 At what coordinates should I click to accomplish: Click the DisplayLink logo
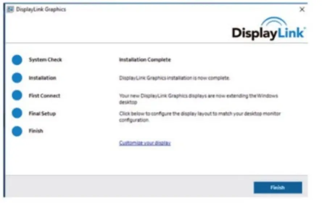tap(269, 29)
